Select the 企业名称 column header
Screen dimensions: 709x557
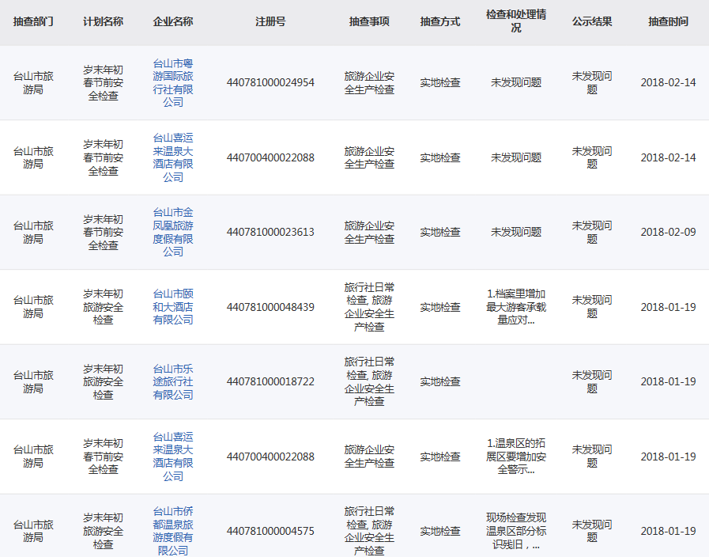click(172, 21)
